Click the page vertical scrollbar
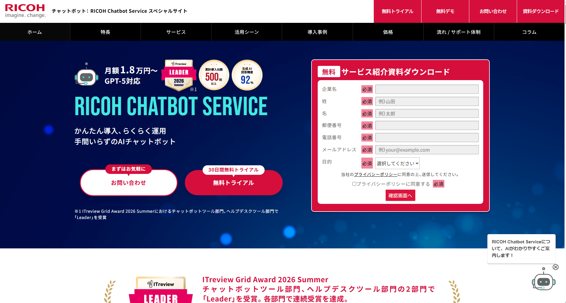This screenshot has width=566, height=303. [x=565, y=151]
